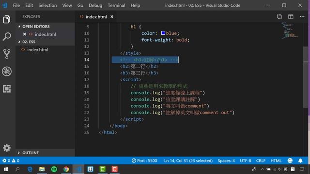Open the Windows Action Center icon
Image resolution: width=310 pixels, height=174 pixels.
(302, 169)
